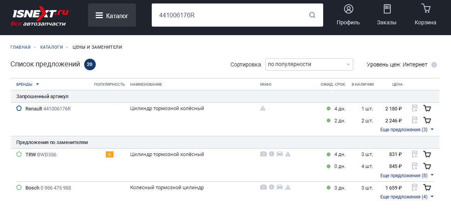
Task: Open the БРЕНДЫ column filter arrow
Action: pos(37,84)
